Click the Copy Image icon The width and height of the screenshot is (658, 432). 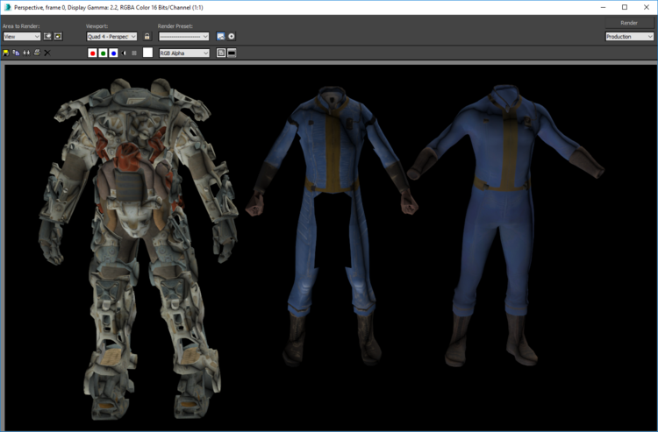click(x=16, y=53)
